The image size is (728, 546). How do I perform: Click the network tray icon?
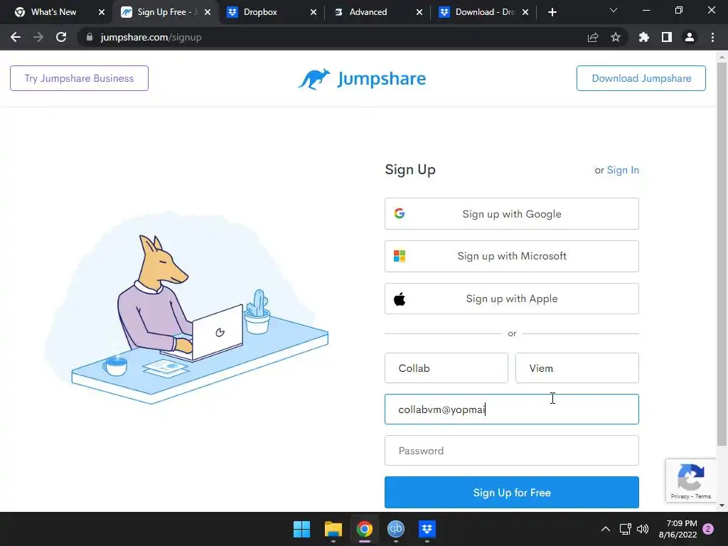click(x=626, y=529)
